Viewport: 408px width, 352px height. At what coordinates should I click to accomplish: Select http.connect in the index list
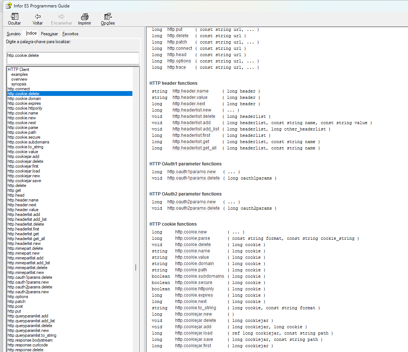(x=19, y=89)
